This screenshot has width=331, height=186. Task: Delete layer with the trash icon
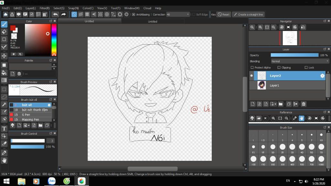[x=304, y=104]
